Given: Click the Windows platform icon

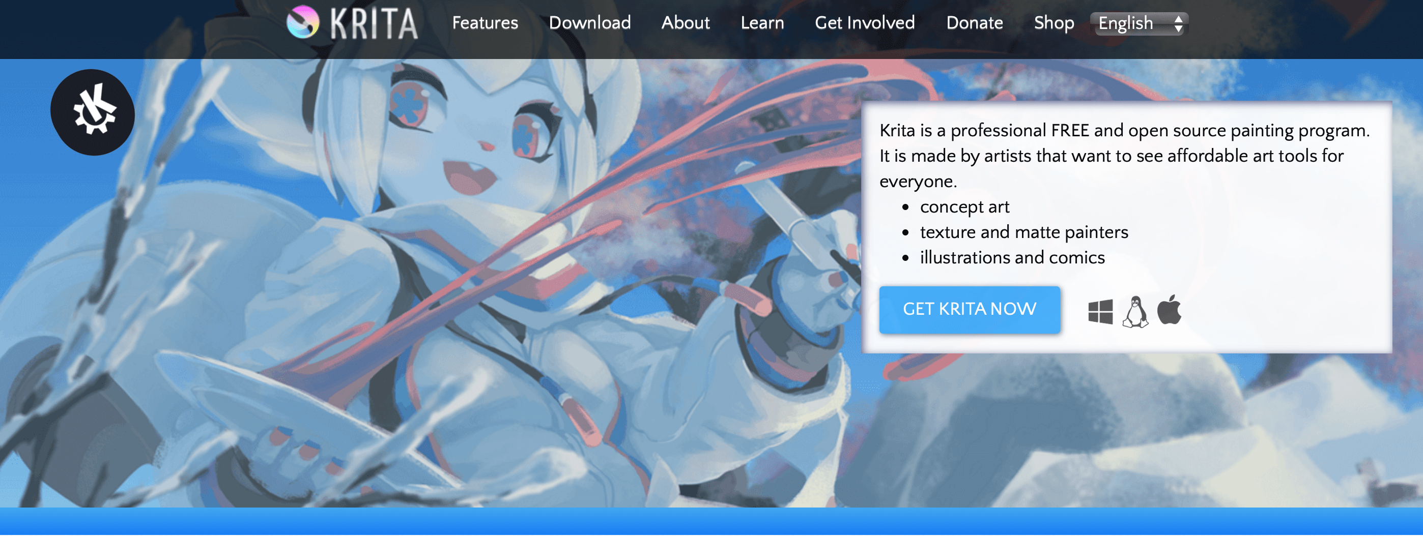Looking at the screenshot, I should click(x=1100, y=312).
